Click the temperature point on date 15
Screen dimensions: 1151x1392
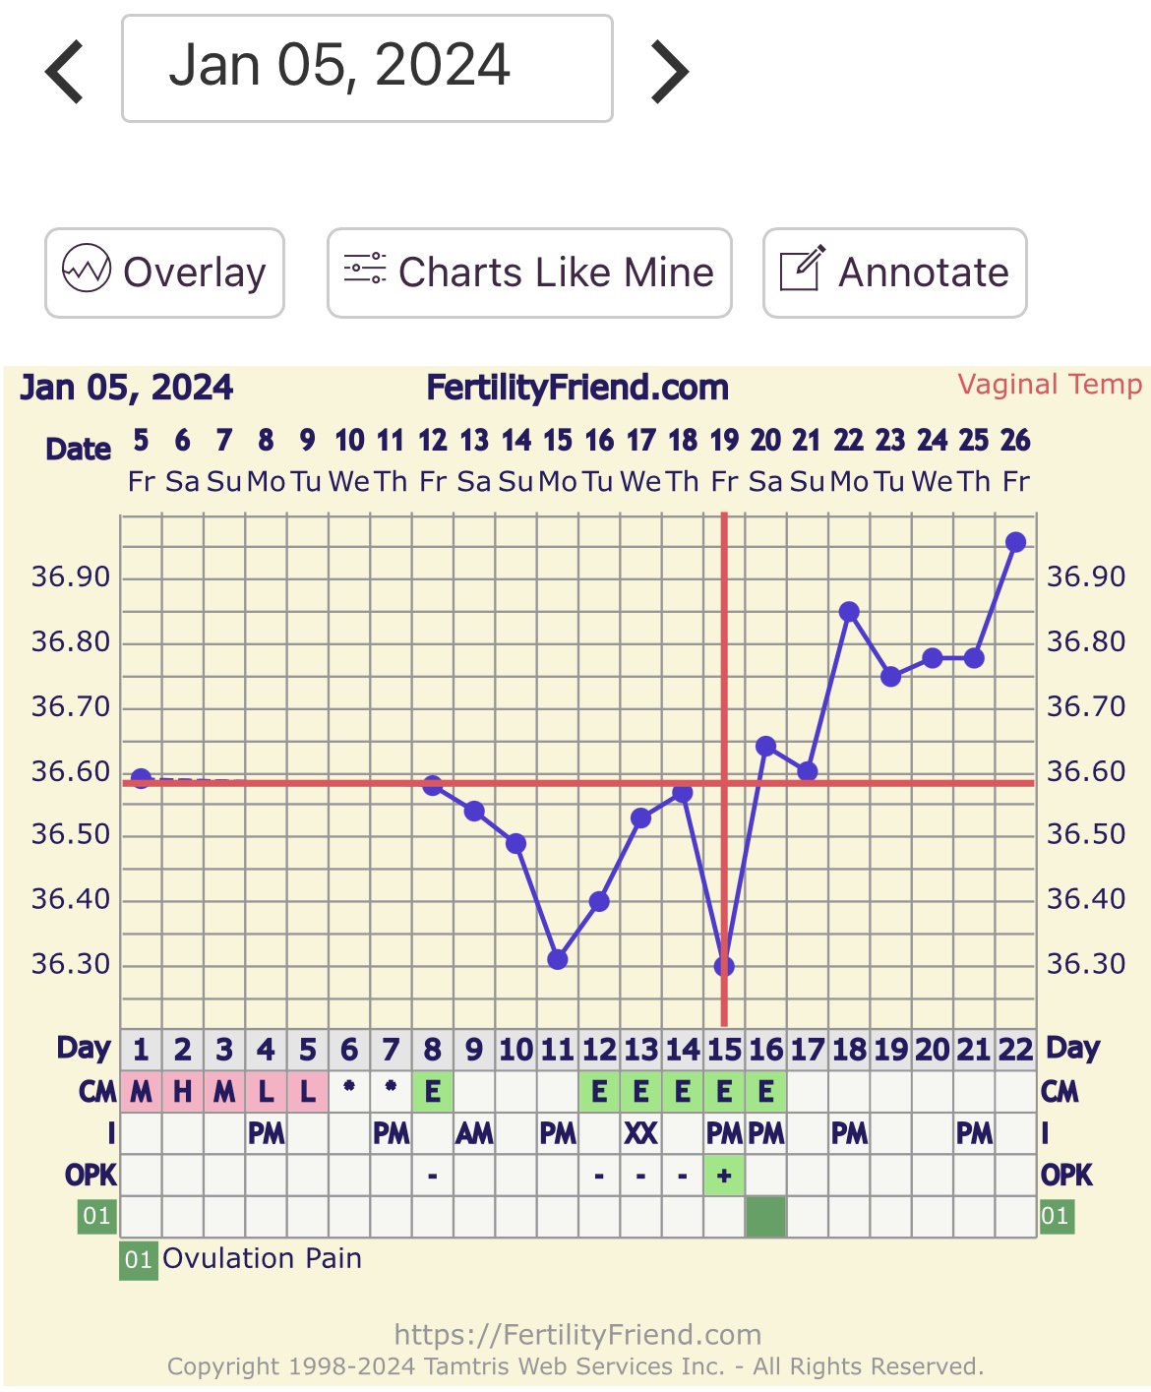pyautogui.click(x=558, y=959)
